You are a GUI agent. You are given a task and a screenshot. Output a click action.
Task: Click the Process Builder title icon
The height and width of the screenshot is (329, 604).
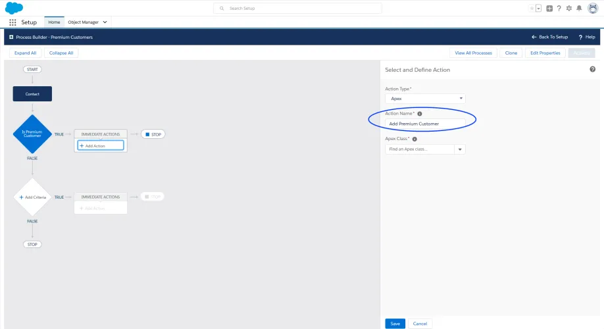[11, 37]
